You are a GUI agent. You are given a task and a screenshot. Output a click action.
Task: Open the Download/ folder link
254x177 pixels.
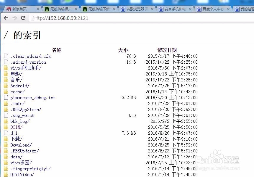coord(20,145)
